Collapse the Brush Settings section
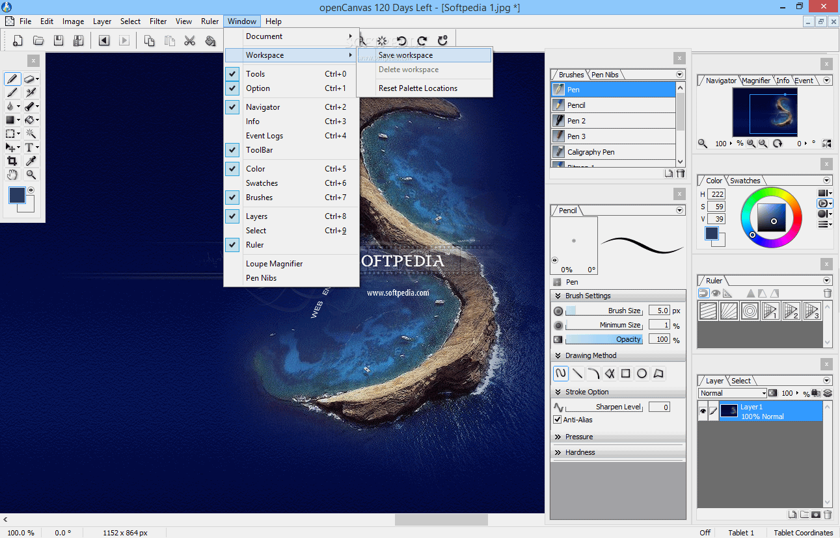 [x=558, y=296]
